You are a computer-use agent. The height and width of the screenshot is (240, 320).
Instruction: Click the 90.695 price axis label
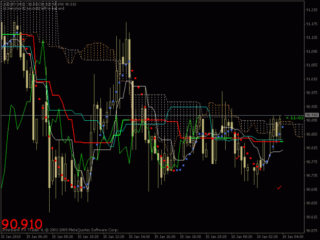click(312, 189)
